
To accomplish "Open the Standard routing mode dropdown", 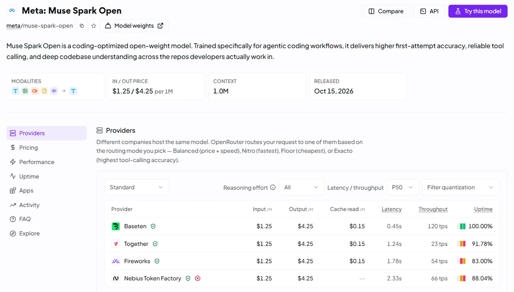I will coord(137,187).
